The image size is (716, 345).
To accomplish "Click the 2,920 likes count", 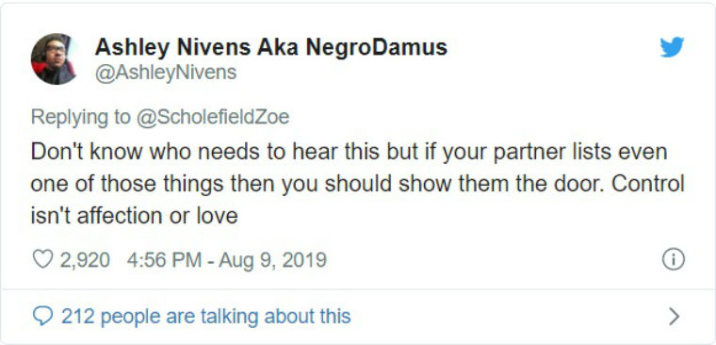I will pyautogui.click(x=85, y=260).
